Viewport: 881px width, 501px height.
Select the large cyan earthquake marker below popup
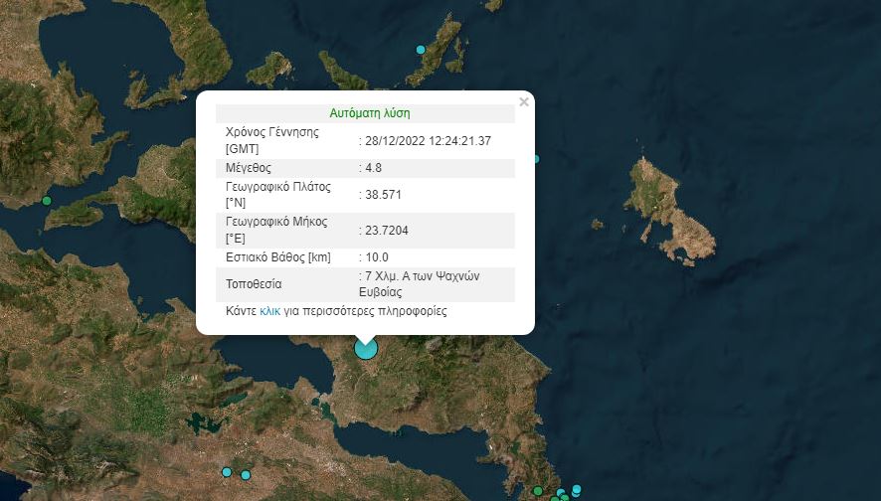tap(366, 348)
